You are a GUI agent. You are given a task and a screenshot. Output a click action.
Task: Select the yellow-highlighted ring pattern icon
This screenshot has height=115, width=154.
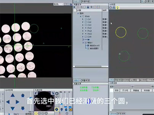(36, 113)
